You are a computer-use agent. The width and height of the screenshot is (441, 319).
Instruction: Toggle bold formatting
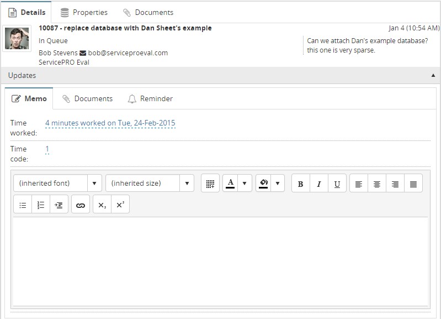tap(300, 184)
